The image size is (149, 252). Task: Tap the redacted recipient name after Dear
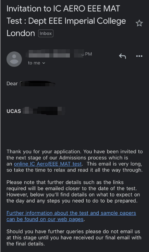pyautogui.click(x=37, y=84)
